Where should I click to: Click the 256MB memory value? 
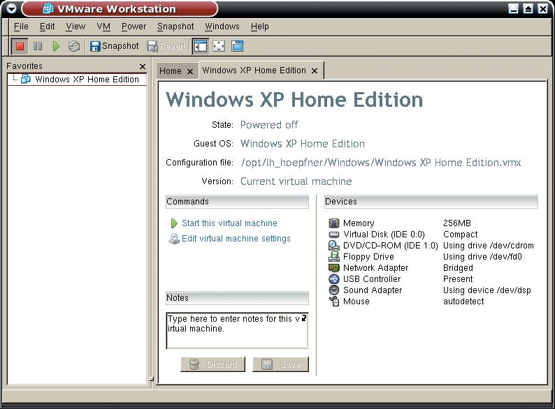click(457, 223)
